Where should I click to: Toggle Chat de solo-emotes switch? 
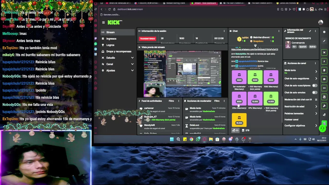315,92
